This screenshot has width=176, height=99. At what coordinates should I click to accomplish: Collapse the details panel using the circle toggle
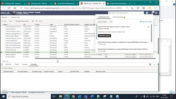click(x=2, y=64)
